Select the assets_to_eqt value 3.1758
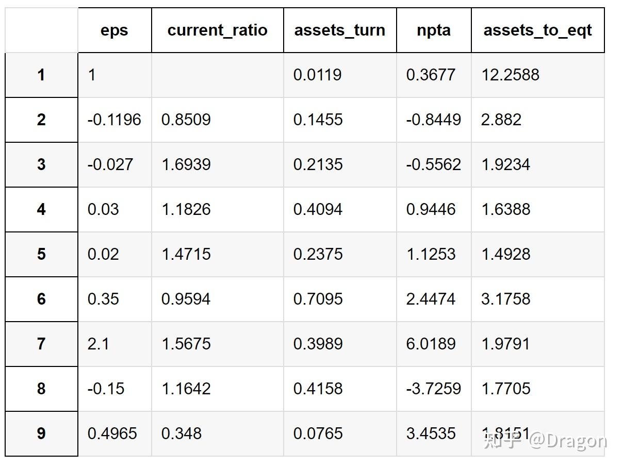This screenshot has height=468, width=623. tap(505, 299)
